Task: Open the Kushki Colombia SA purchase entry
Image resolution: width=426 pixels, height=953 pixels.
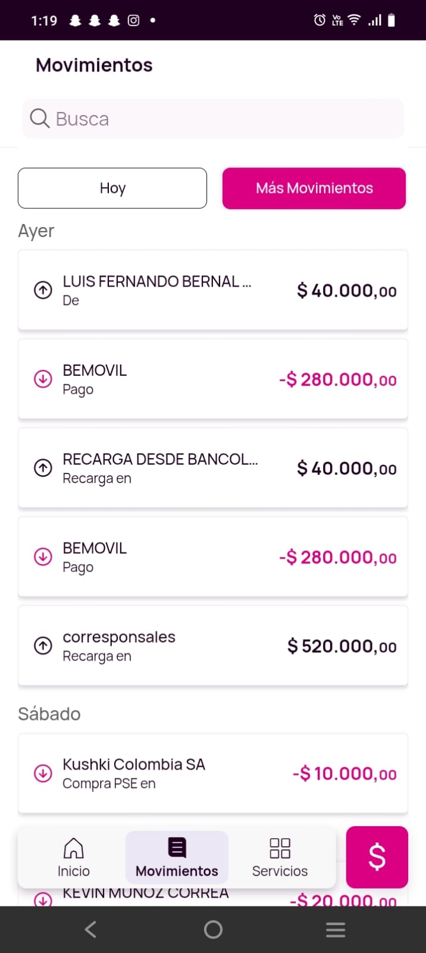Action: point(213,773)
